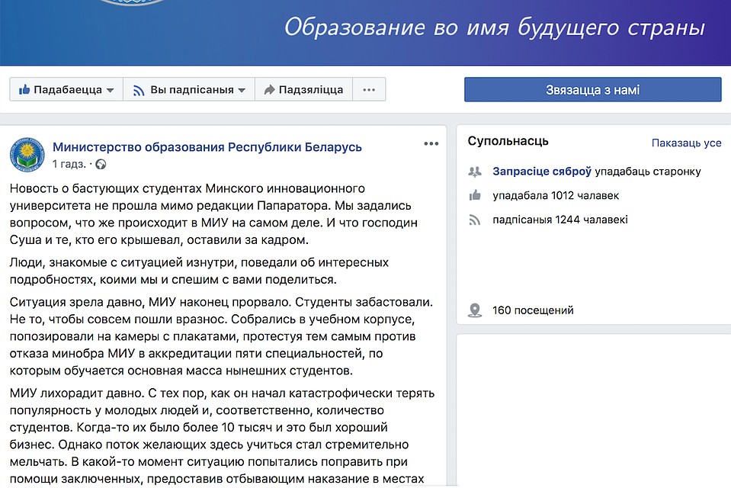Click the RSS icon next to 1244 чалавекі
This screenshot has height=488, width=731.
tap(475, 220)
